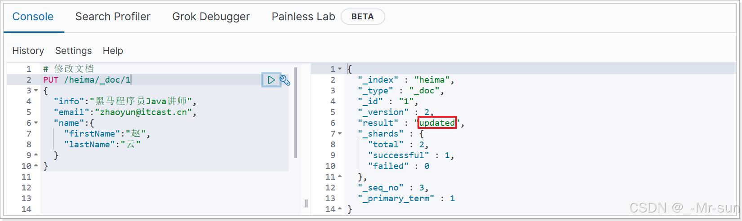Screen dimensions: 742x221
Task: Click the "total" : 2 response line
Action: point(398,145)
